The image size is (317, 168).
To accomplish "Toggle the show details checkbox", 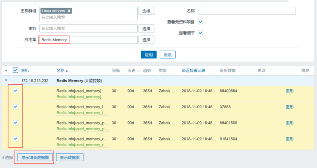I will click(x=200, y=33).
